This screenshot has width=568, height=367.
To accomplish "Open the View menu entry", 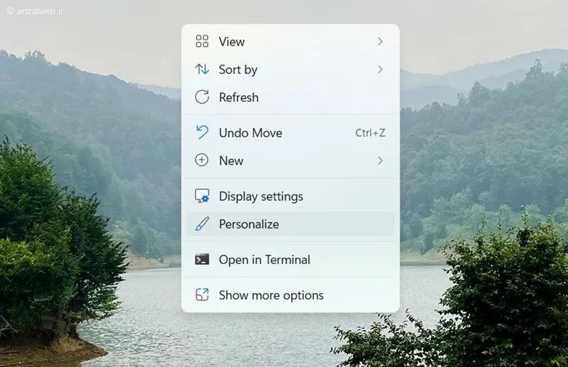I will point(290,42).
